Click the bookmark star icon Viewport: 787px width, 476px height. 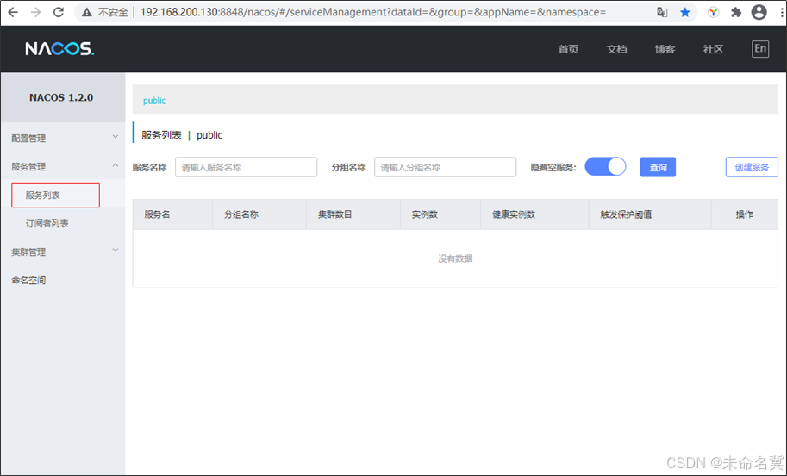[684, 13]
